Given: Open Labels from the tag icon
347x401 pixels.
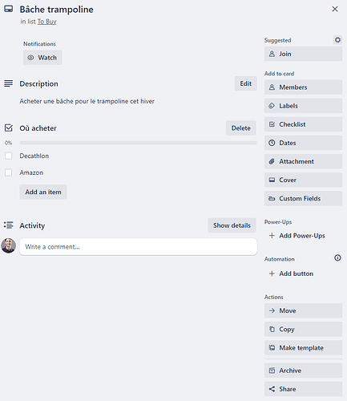Looking at the screenshot, I should (272, 106).
